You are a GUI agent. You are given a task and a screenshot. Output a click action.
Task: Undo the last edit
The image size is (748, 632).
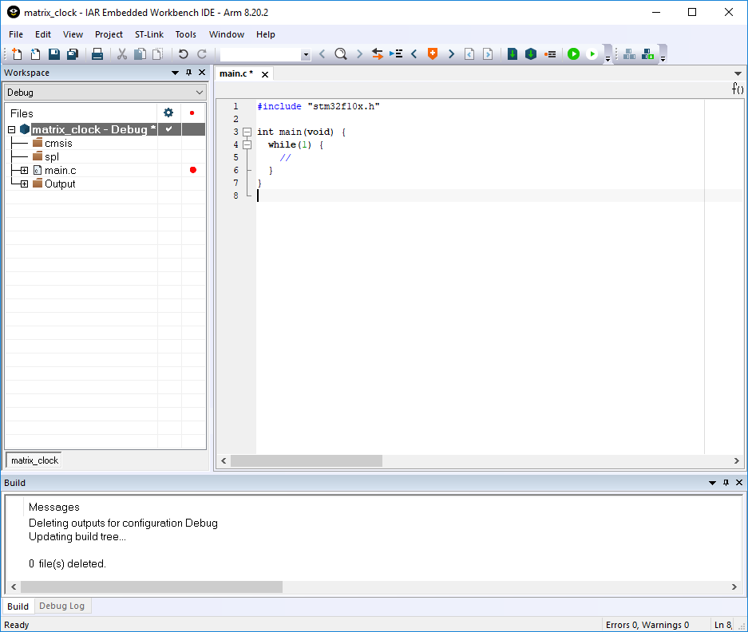(183, 54)
